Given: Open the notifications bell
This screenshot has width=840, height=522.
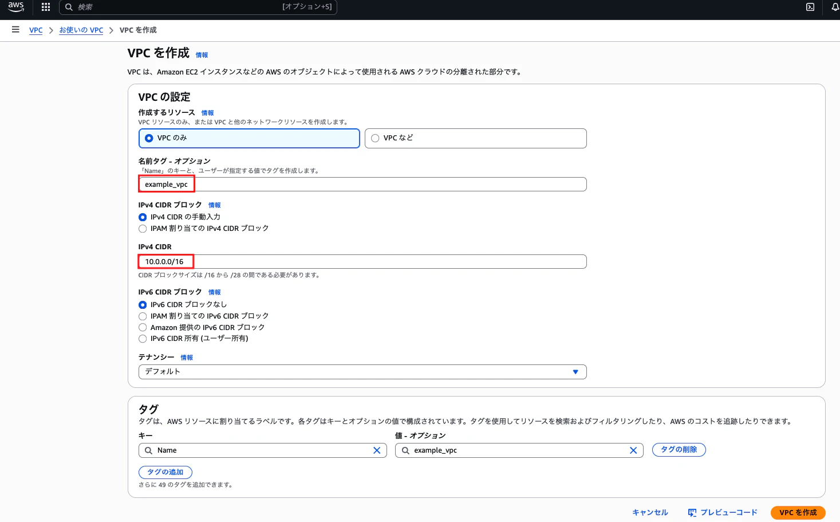Looking at the screenshot, I should (x=835, y=7).
